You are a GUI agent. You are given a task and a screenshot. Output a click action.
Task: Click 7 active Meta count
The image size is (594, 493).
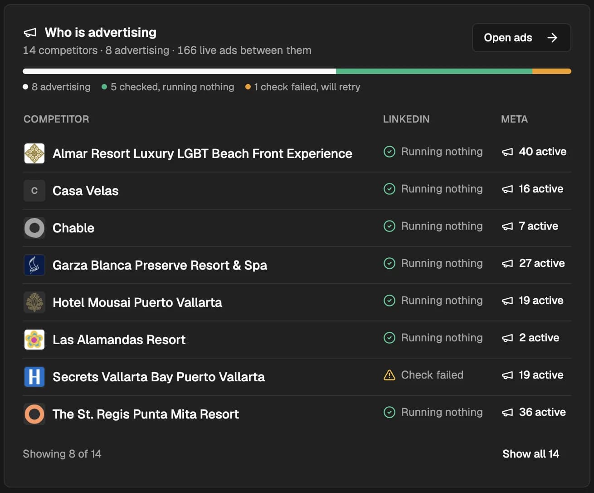pos(539,226)
